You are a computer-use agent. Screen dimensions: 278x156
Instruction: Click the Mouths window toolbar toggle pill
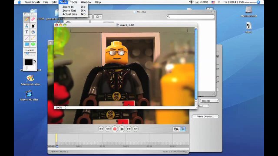click(213, 12)
